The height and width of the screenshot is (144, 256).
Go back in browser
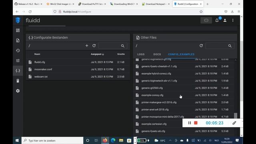[17, 12]
